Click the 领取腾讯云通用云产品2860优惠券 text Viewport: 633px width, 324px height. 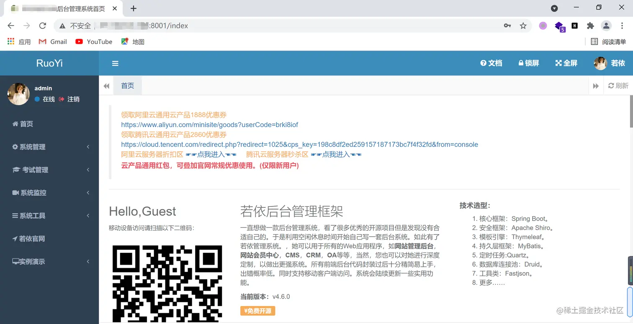click(x=174, y=135)
